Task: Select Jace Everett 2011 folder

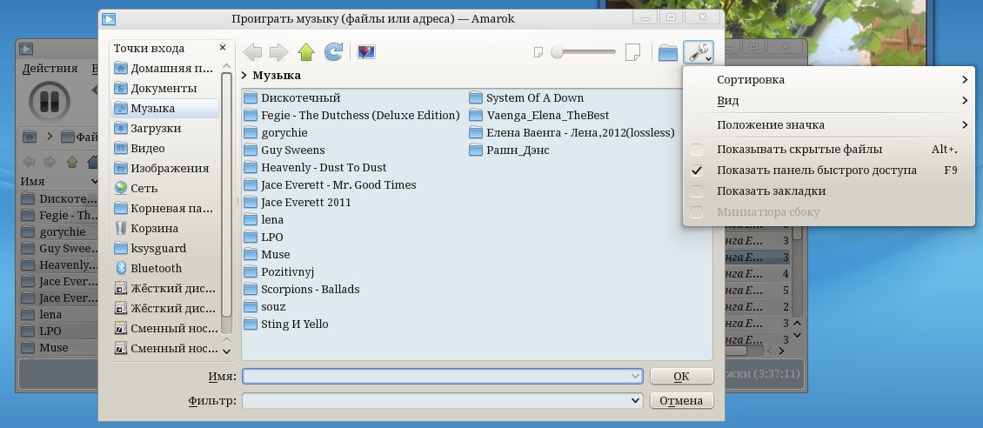Action: point(298,203)
